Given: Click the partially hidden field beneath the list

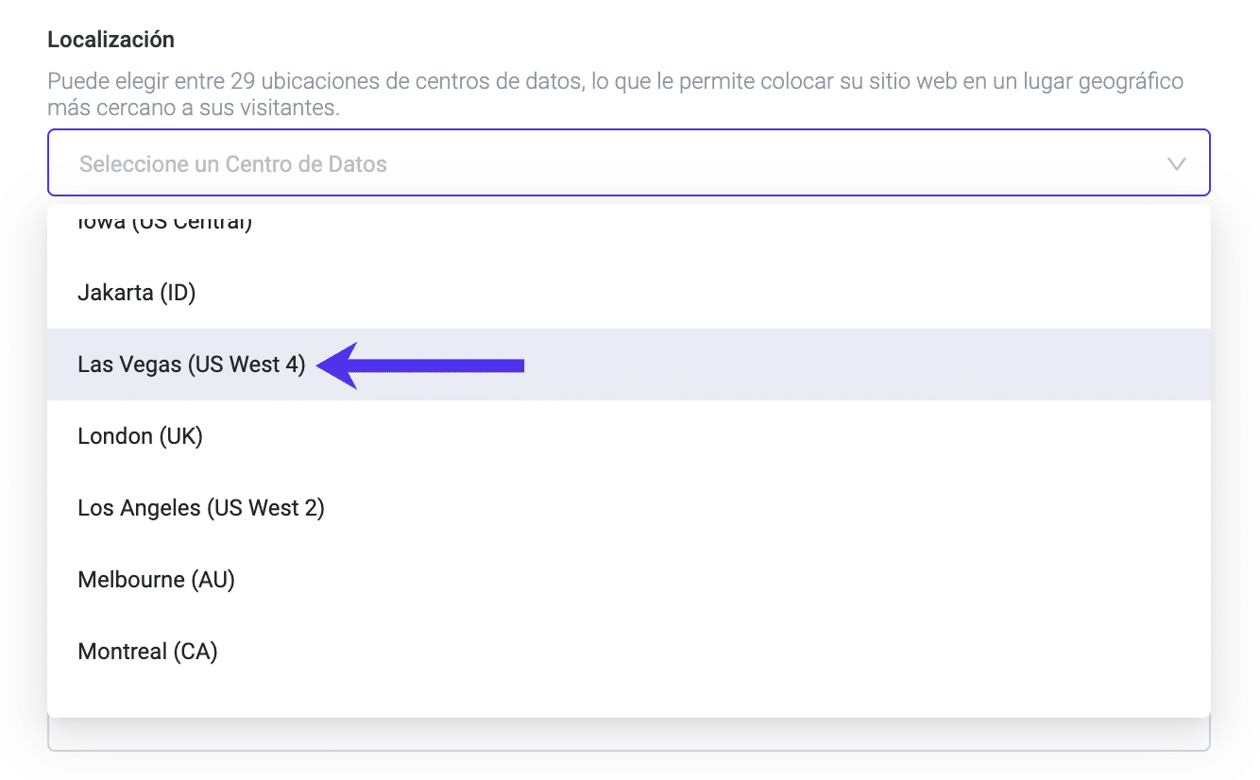Looking at the screenshot, I should 628,736.
